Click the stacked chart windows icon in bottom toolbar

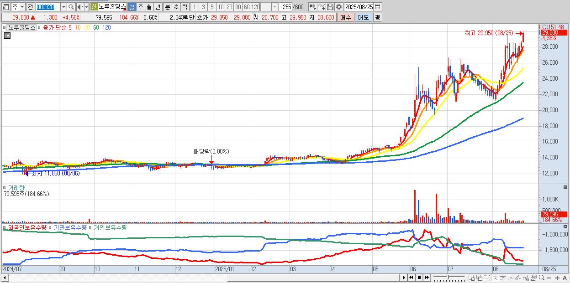[533, 278]
